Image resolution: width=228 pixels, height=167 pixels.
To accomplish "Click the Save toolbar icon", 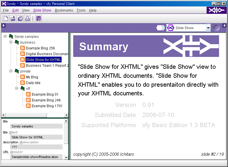I will point(20,18).
